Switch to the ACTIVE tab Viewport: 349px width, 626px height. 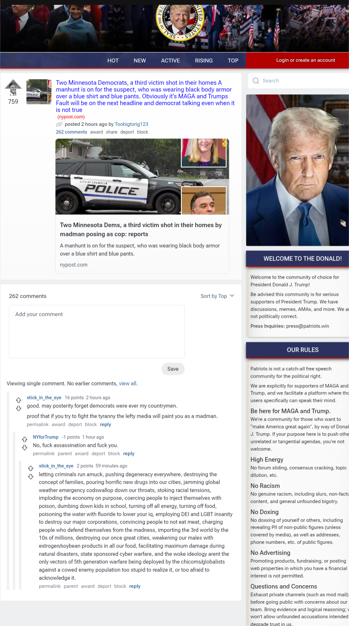click(x=170, y=61)
